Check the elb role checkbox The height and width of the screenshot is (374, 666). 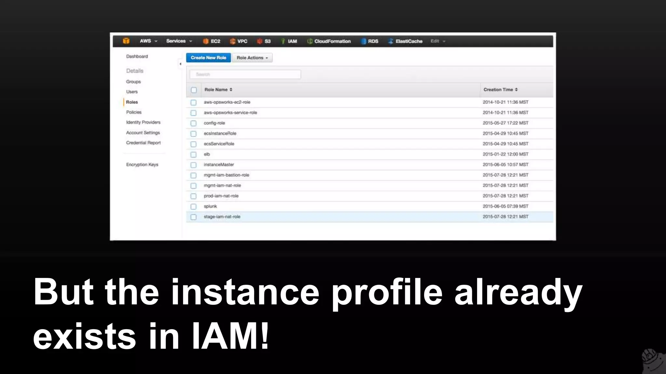coord(193,154)
